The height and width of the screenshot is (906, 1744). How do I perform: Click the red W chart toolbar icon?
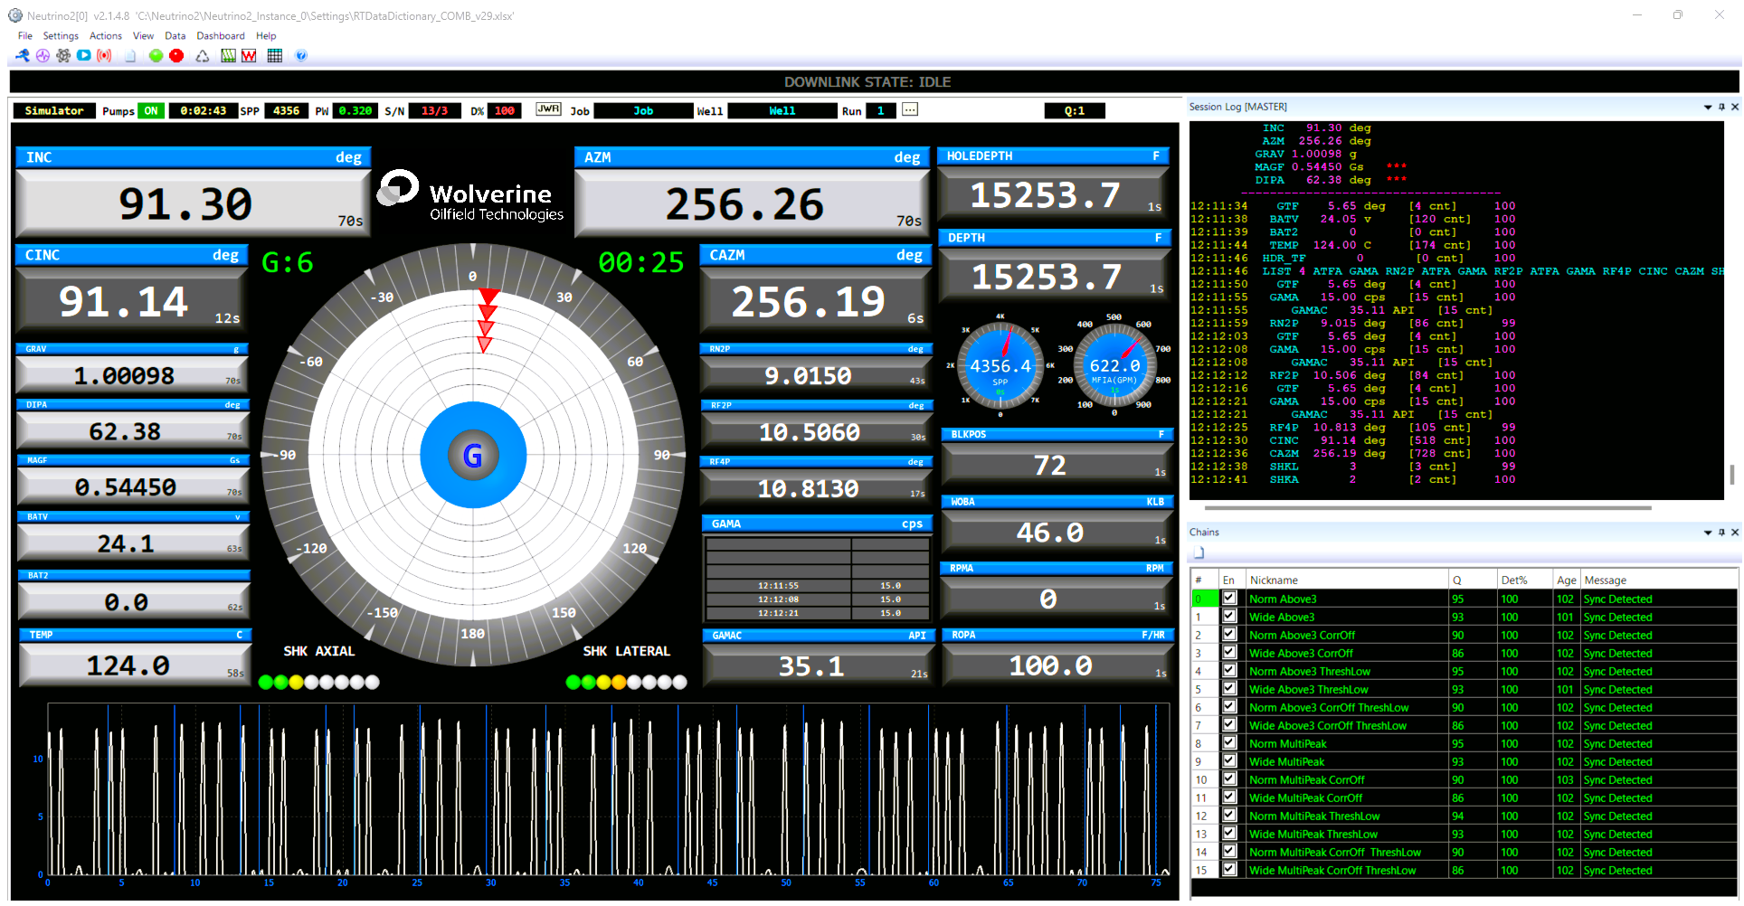(247, 55)
